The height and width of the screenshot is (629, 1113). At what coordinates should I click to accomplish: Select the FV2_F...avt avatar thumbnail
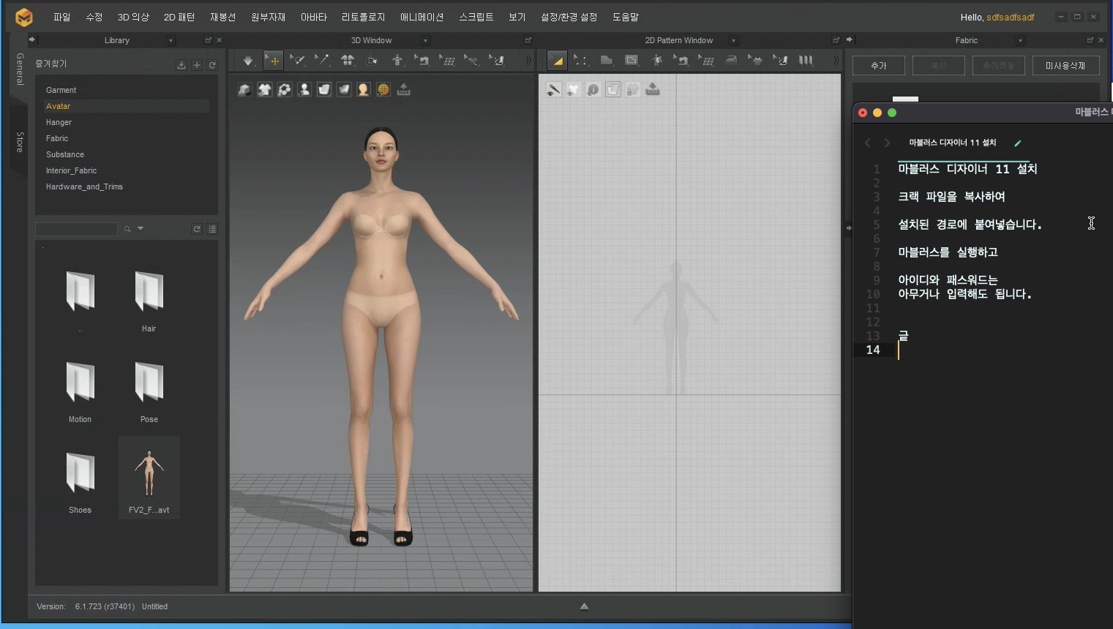pos(149,478)
